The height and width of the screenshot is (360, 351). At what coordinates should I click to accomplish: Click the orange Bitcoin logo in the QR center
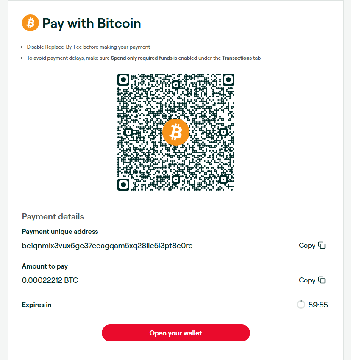coord(176,132)
